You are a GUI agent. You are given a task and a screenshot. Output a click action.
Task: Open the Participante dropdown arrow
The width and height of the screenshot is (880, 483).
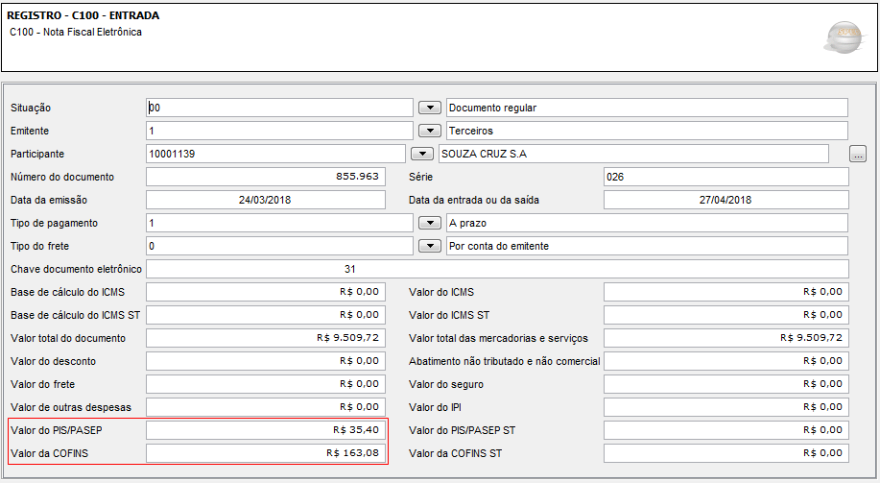click(421, 154)
